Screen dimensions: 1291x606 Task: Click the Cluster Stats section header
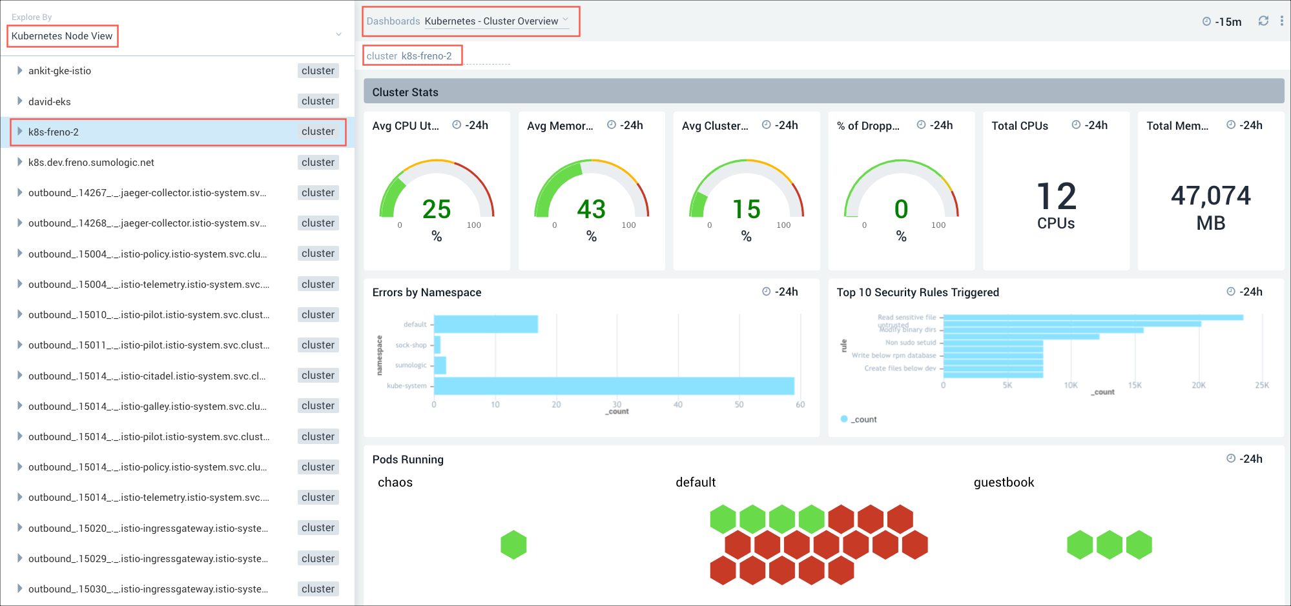(x=823, y=92)
